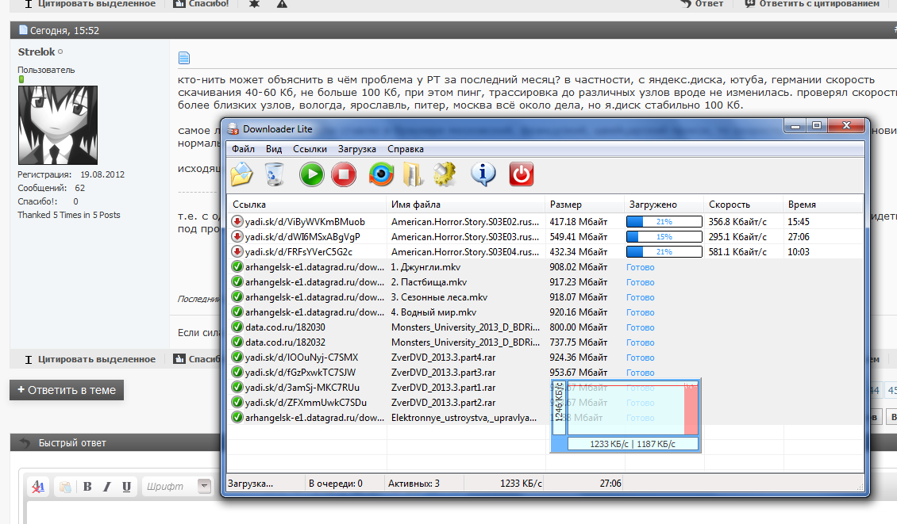
Task: Sort by the Скорость column header
Action: pyautogui.click(x=744, y=204)
